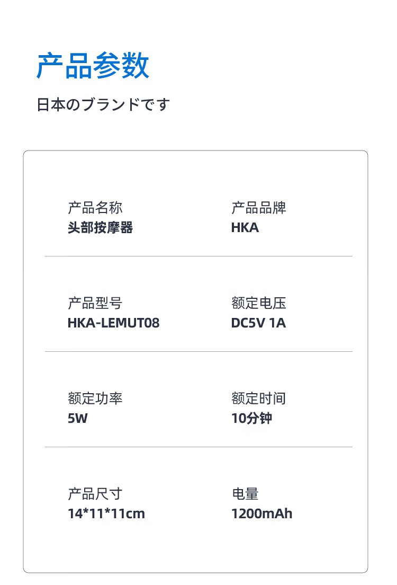Click the 产品尺寸 label
Image resolution: width=397 pixels, height=585 pixels.
click(x=95, y=494)
